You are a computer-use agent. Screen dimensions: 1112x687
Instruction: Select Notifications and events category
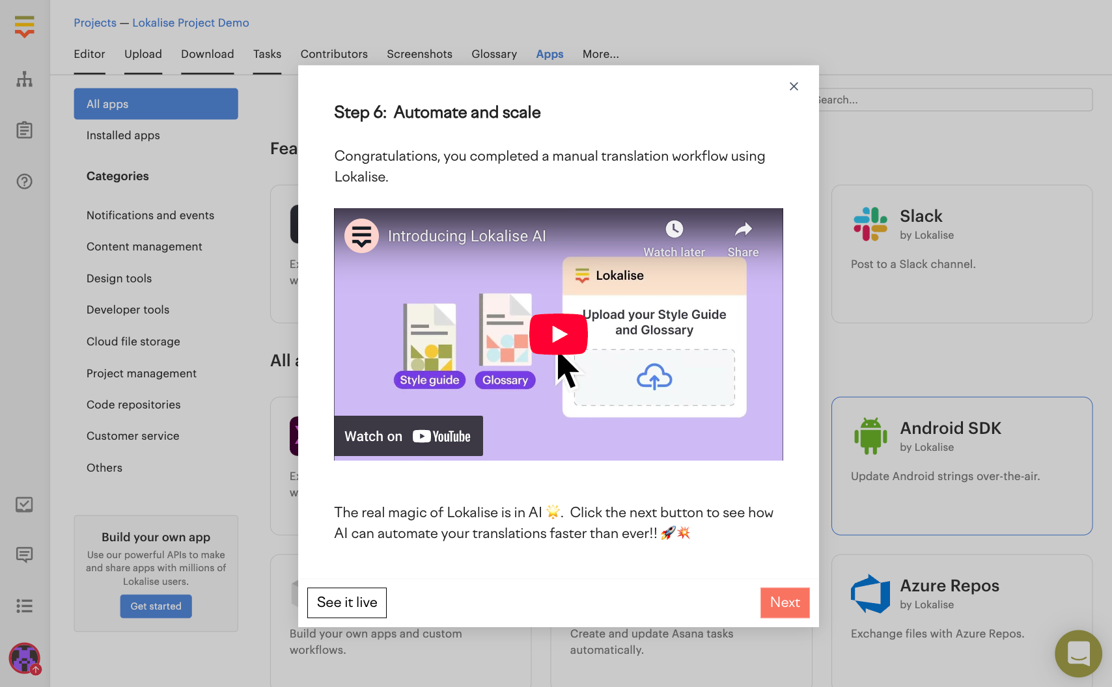(150, 215)
